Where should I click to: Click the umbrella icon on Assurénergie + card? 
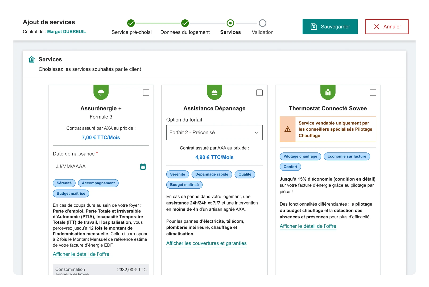101,92
